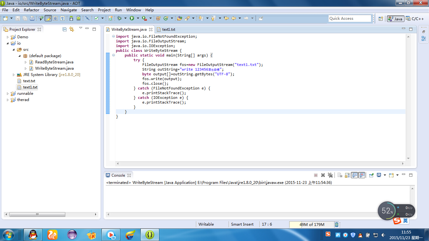Click the Run Last Tool external tools icon
Viewport: 429px width, 241px height.
pos(144,19)
